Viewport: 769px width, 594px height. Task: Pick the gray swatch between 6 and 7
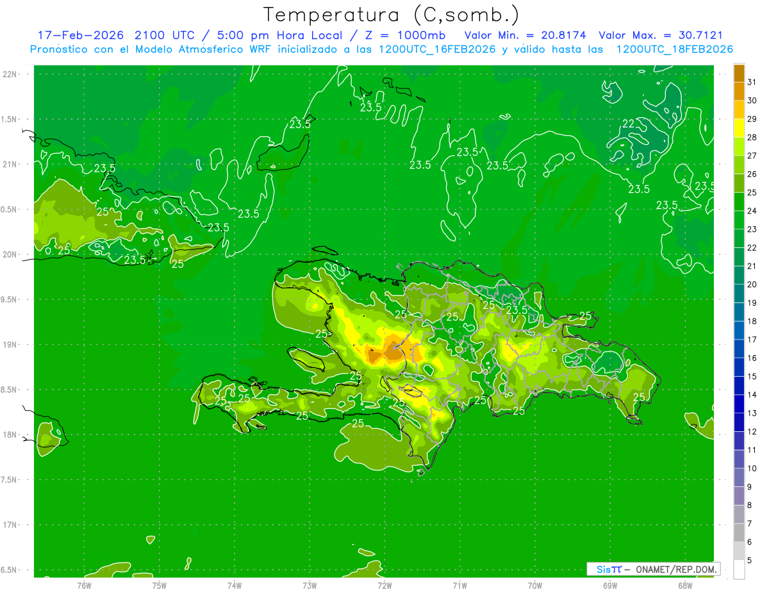point(739,533)
